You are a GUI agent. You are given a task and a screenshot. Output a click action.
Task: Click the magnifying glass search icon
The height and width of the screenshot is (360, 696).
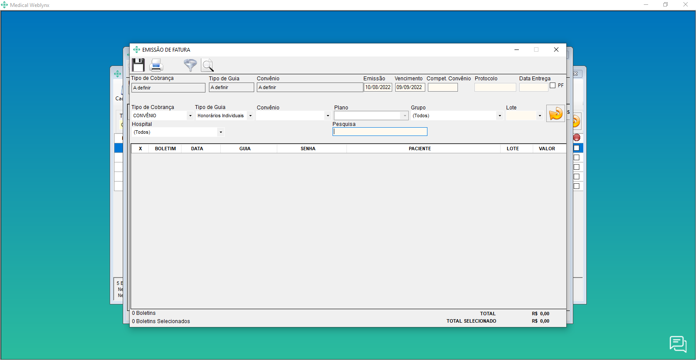(x=208, y=66)
